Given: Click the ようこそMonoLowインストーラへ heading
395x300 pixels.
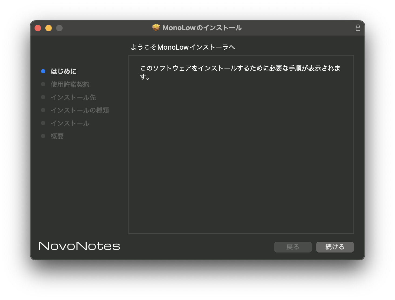Looking at the screenshot, I should (183, 47).
